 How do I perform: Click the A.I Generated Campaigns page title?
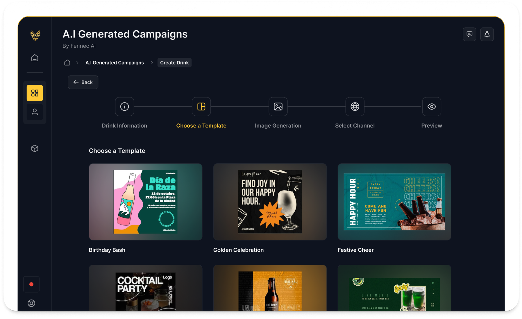click(x=125, y=34)
